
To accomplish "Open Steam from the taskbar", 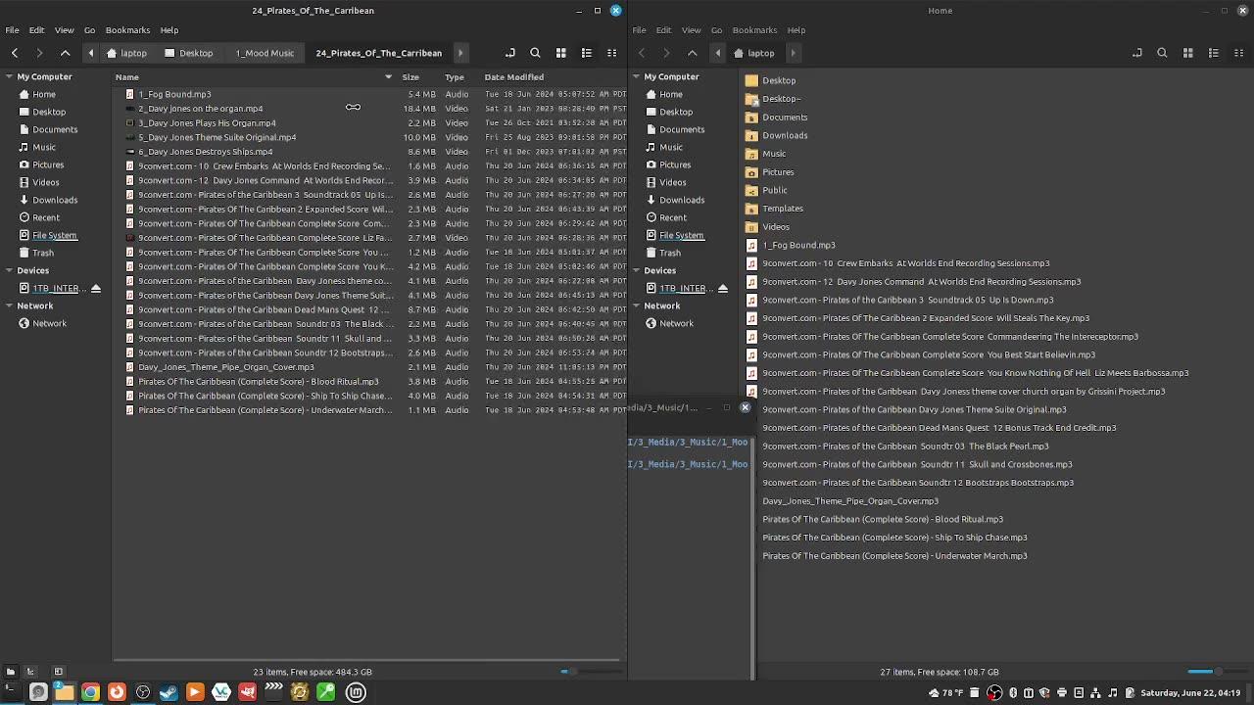I will [169, 692].
